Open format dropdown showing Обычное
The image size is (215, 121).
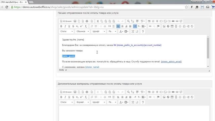[x=83, y=31]
